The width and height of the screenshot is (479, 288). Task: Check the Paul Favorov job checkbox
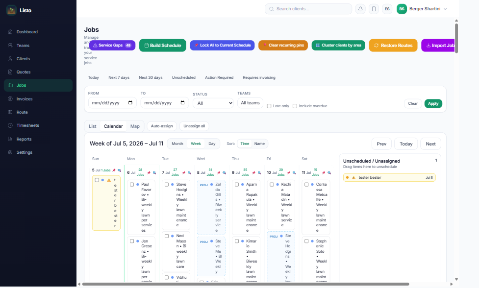(x=132, y=185)
